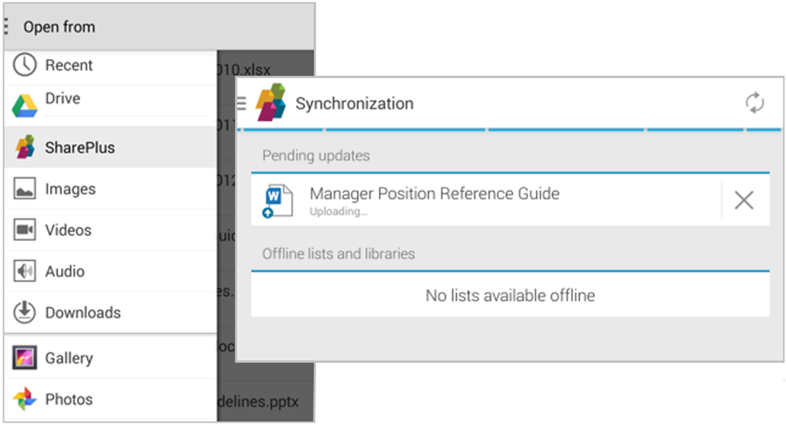Image resolution: width=786 pixels, height=425 pixels.
Task: Click the Videos camera icon
Action: click(24, 230)
